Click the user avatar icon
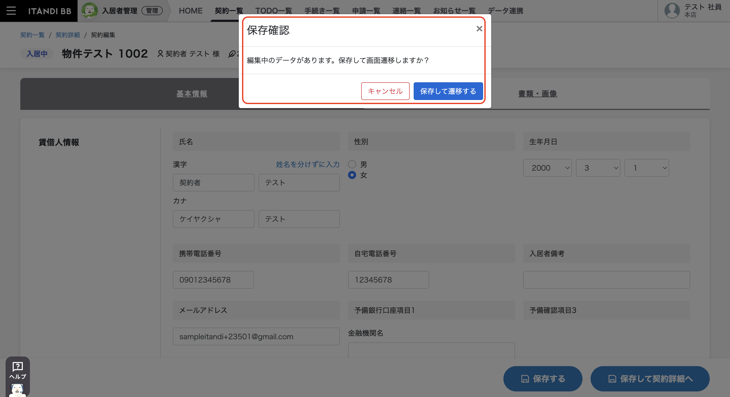 [x=672, y=10]
